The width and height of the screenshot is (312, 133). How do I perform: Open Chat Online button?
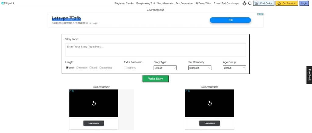point(264,3)
